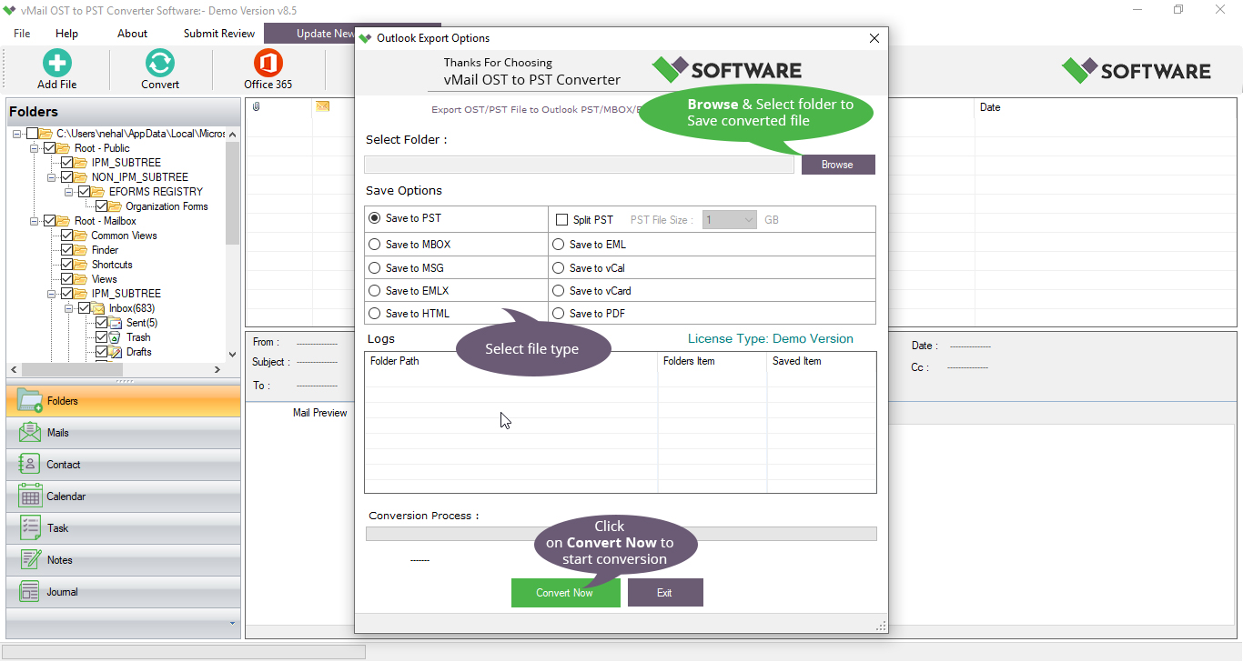Open the Office 365 toolbar icon
Image resolution: width=1243 pixels, height=662 pixels.
click(268, 63)
